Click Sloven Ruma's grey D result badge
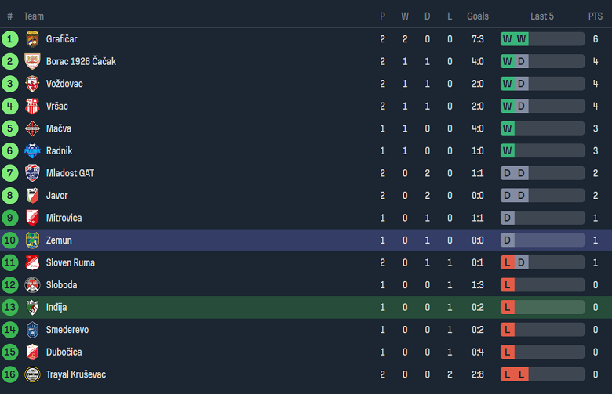This screenshot has height=394, width=612. 522,262
